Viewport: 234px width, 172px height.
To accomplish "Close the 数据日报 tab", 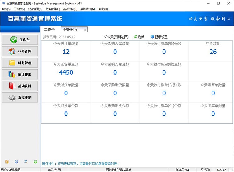I will point(85,30).
